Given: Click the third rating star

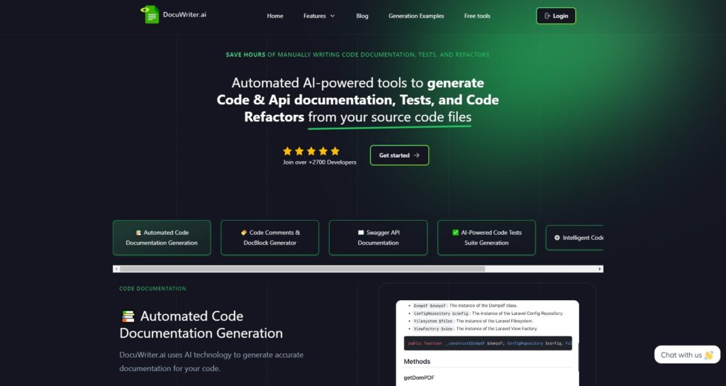Looking at the screenshot, I should (x=311, y=151).
